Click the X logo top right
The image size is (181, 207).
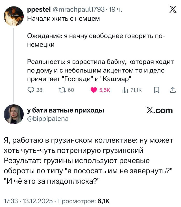coord(172,10)
